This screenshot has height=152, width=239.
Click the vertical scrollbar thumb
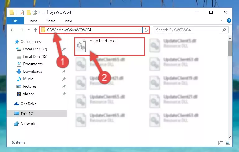230,48
